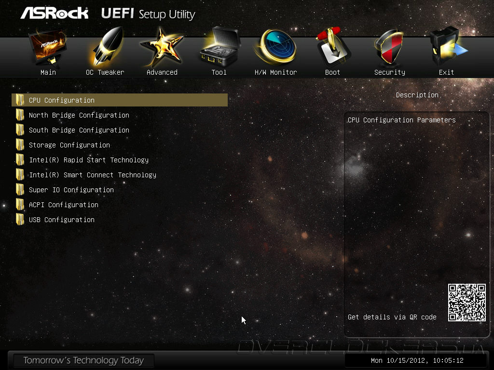Click the Super IO Configuration folder icon

[x=20, y=190]
